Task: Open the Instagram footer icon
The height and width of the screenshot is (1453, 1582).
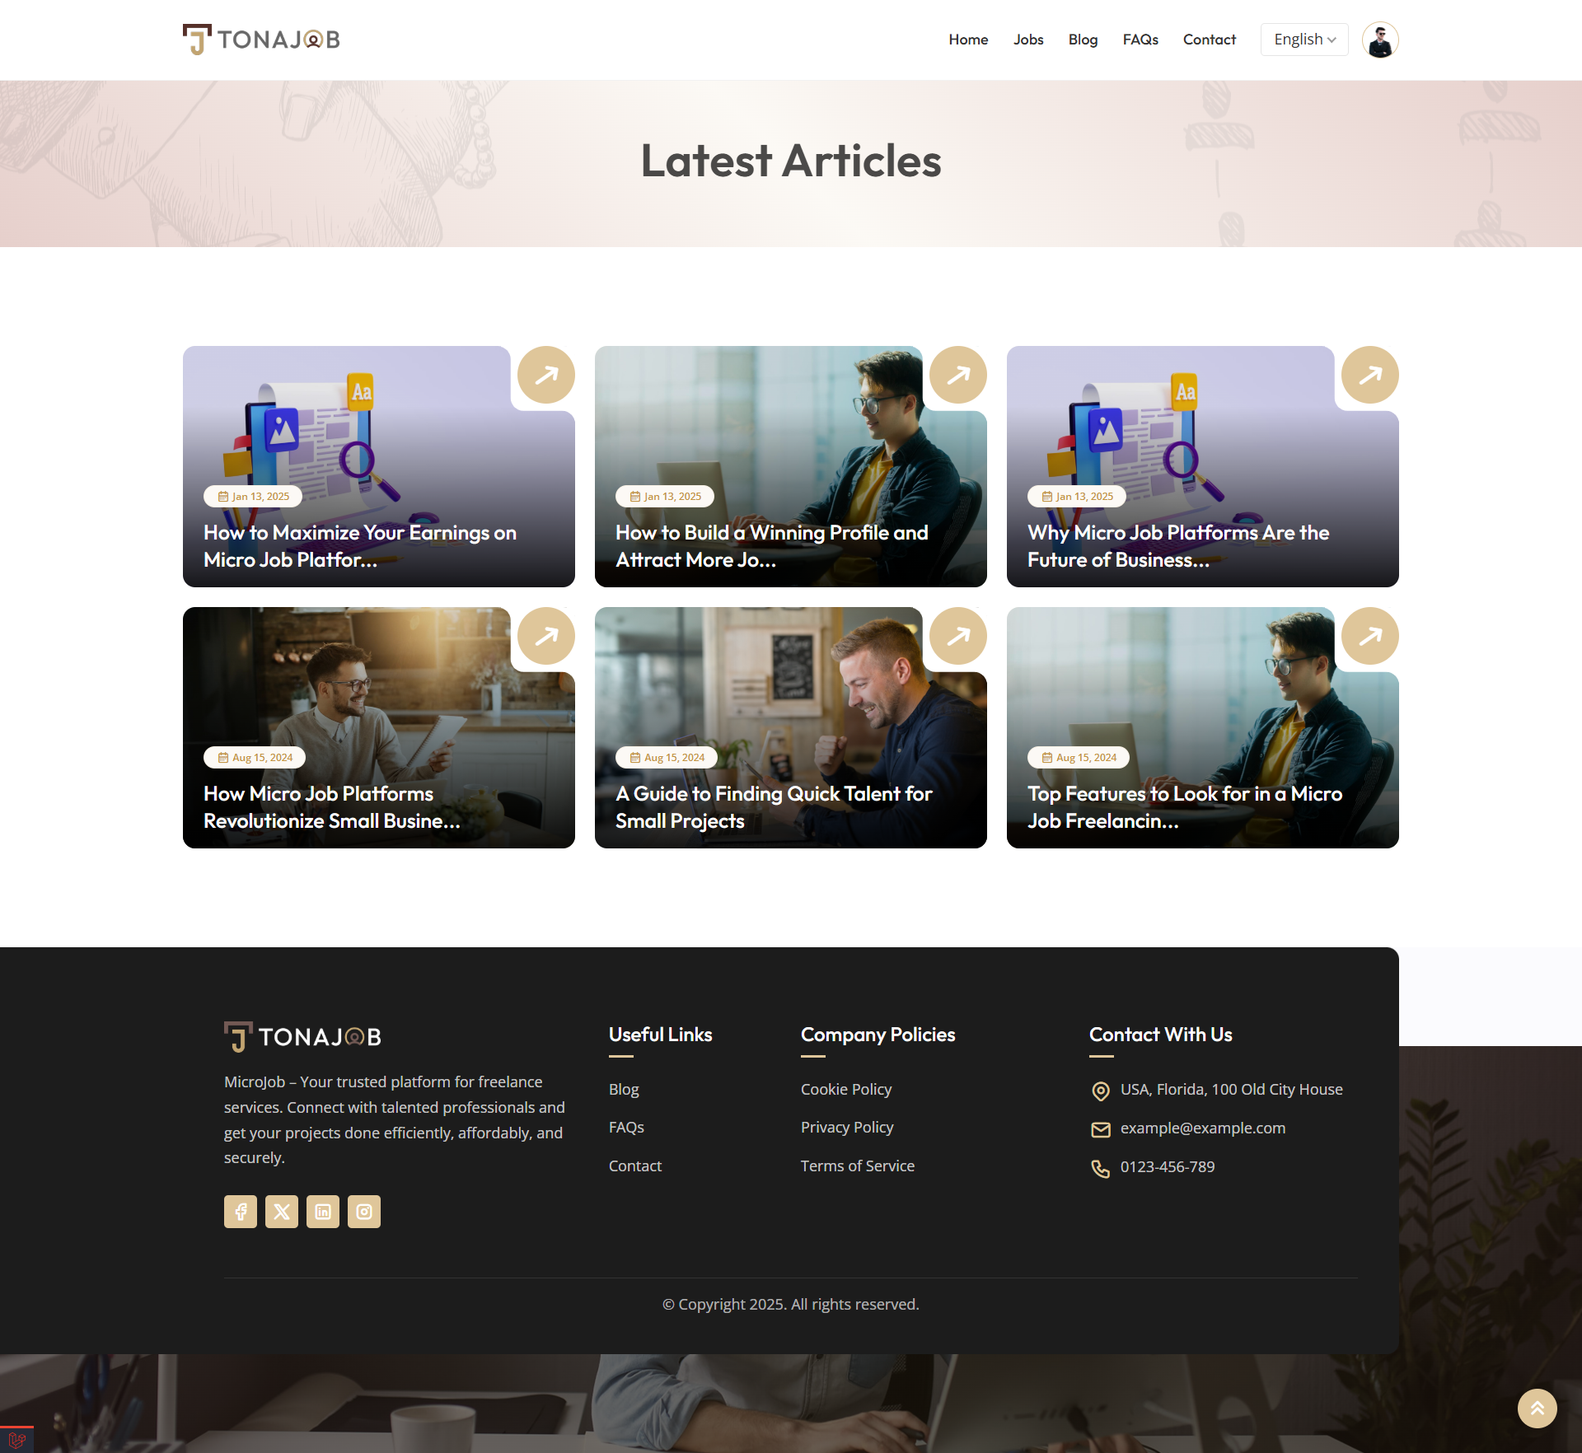Action: coord(364,1212)
